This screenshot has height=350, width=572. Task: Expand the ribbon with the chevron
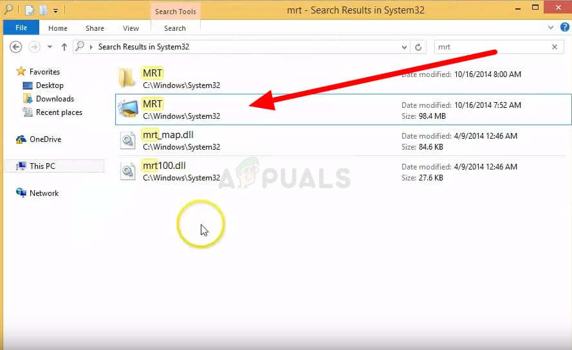click(551, 28)
